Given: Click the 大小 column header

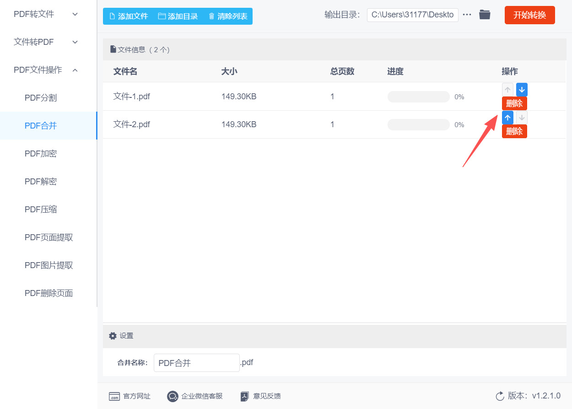Looking at the screenshot, I should pos(229,71).
